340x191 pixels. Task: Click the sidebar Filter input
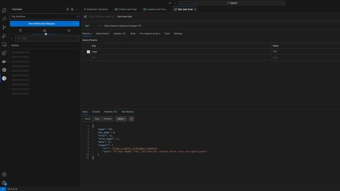(47, 39)
